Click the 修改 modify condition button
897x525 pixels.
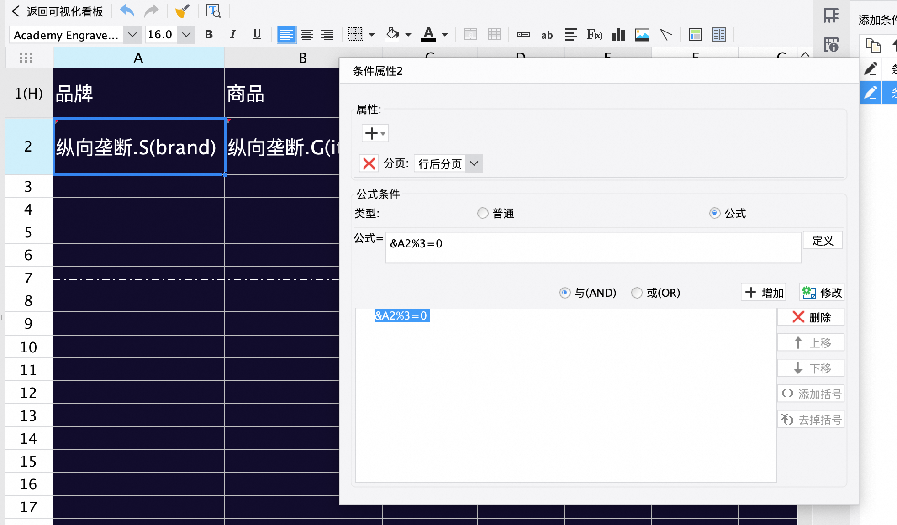(x=822, y=292)
